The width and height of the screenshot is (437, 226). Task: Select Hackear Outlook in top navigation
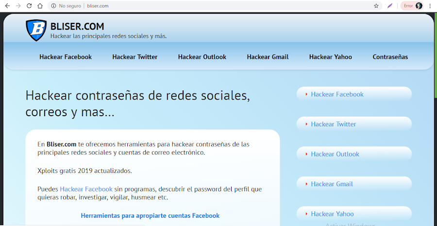coord(202,57)
